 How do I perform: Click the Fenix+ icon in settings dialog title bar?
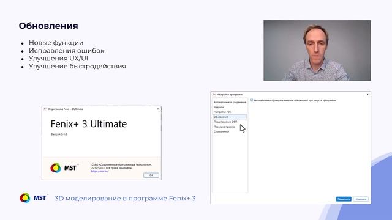coord(214,95)
